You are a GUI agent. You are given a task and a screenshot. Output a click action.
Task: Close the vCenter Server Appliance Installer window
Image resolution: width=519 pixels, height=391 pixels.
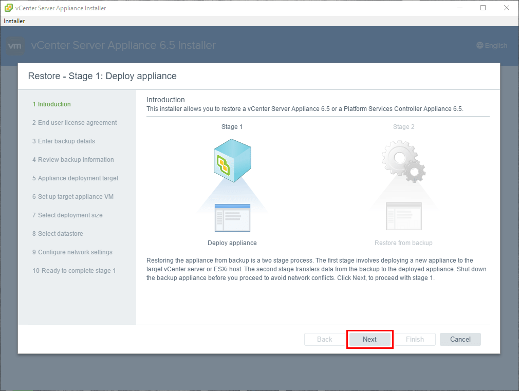click(x=507, y=8)
